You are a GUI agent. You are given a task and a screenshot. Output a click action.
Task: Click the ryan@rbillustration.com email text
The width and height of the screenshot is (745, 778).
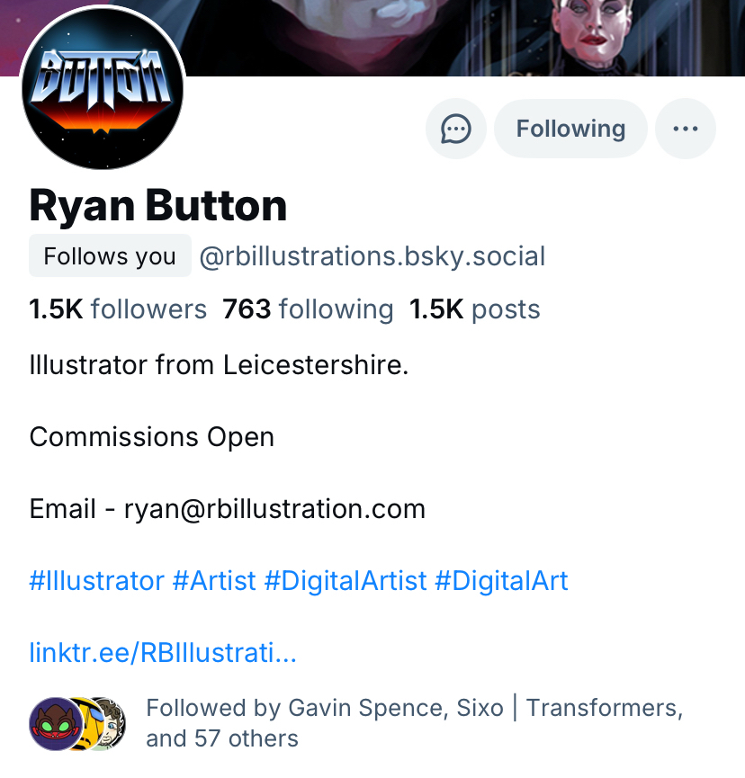click(x=274, y=509)
